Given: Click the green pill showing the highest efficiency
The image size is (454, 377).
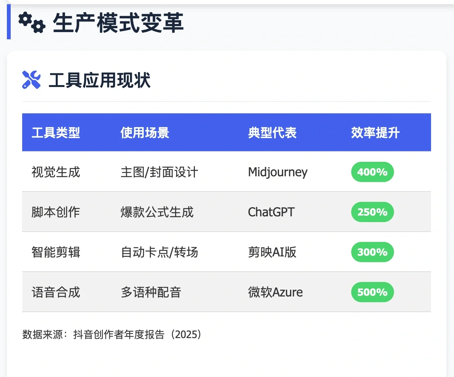Looking at the screenshot, I should (372, 292).
